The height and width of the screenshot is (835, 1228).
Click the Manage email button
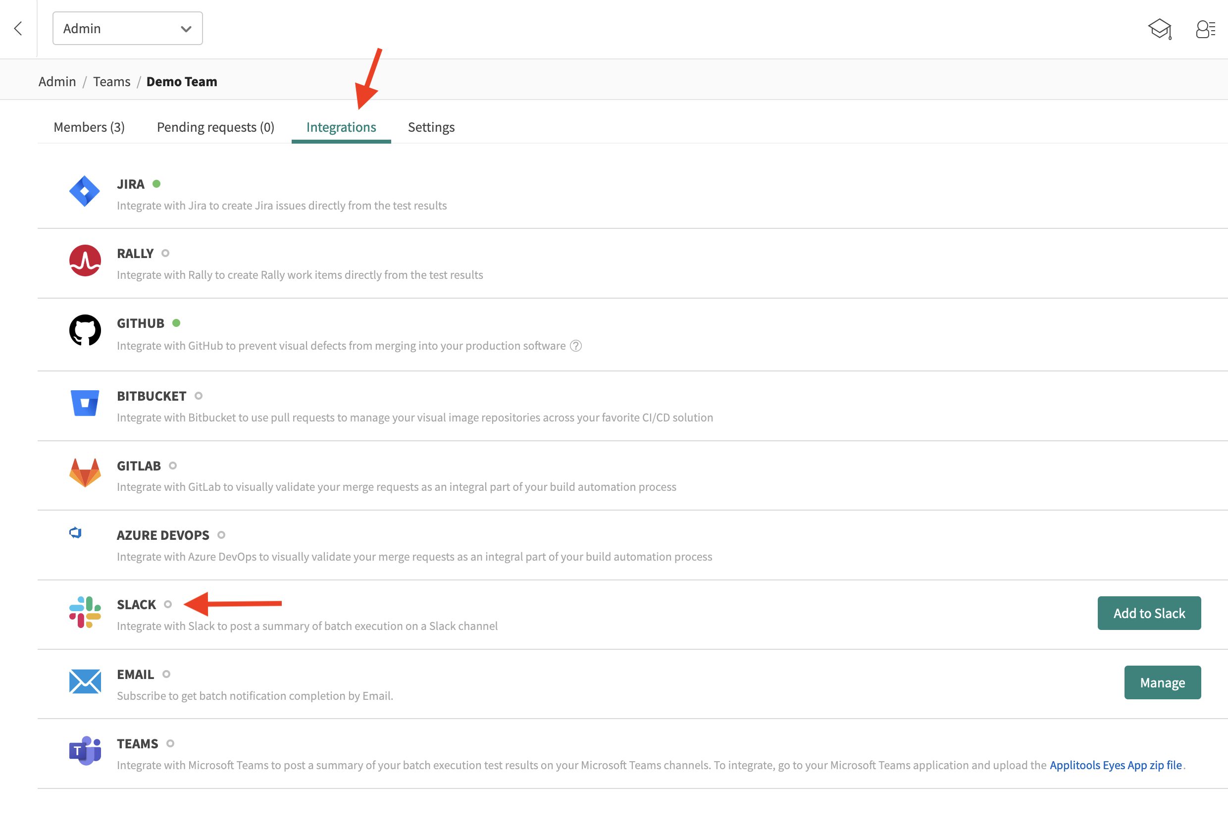click(1162, 681)
